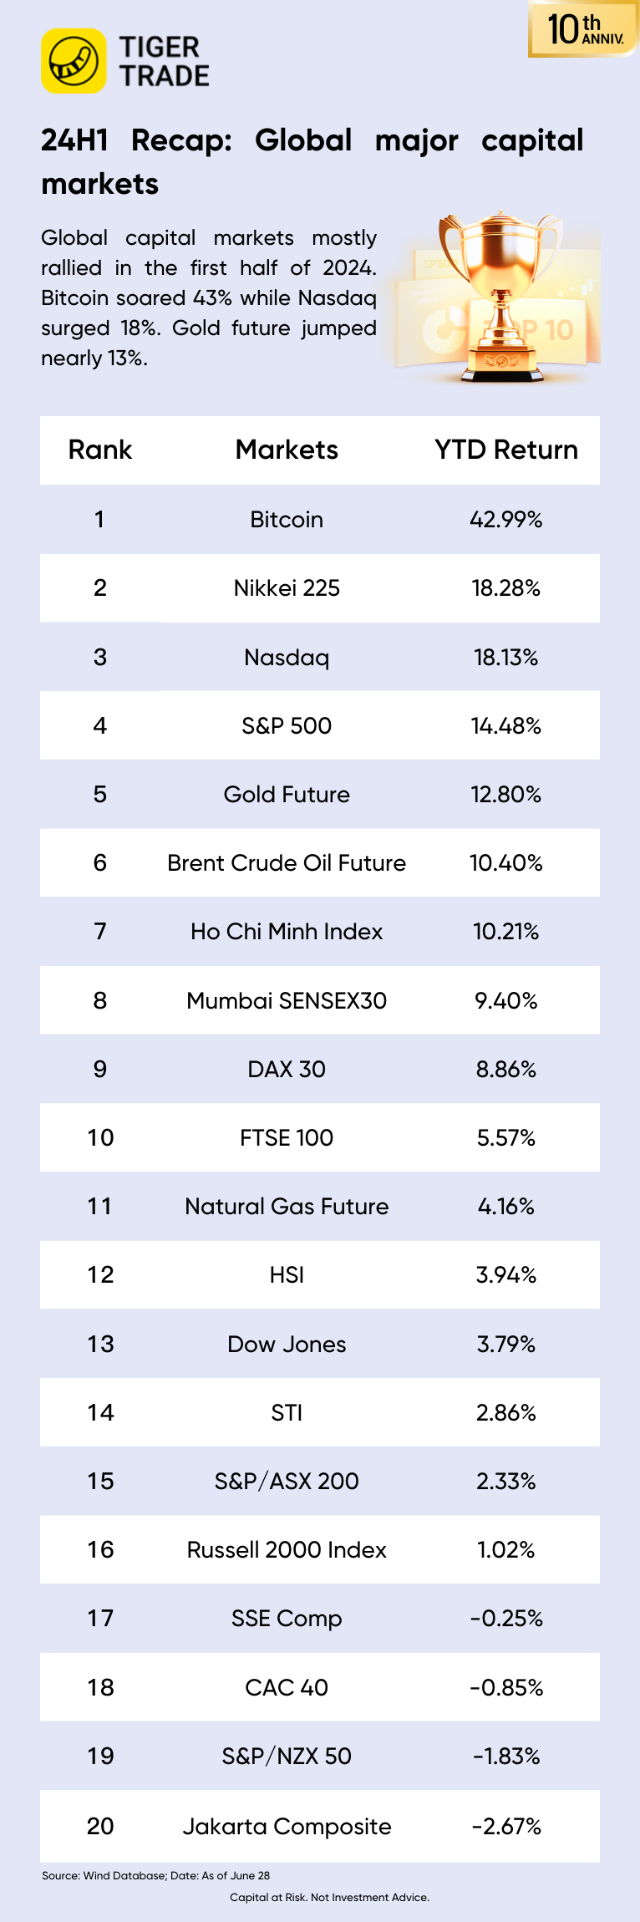Click the Ho Chi Minh Index entry
The image size is (640, 1922).
287,932
